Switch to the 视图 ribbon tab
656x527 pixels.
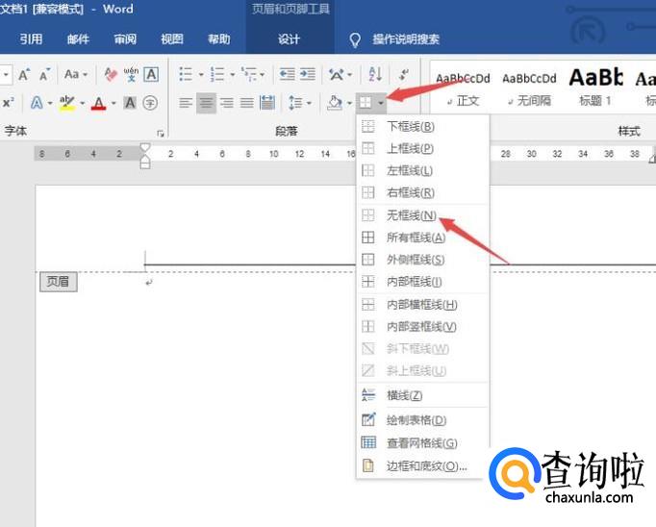coord(172,39)
